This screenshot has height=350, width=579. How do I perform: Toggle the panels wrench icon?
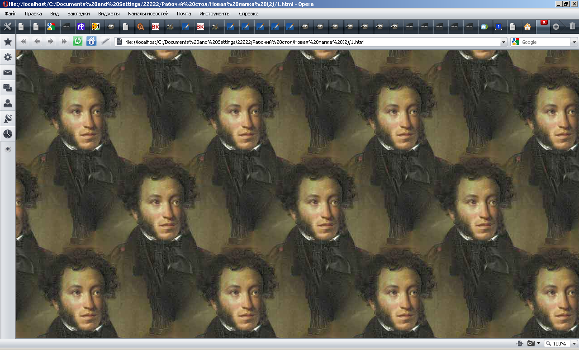click(7, 27)
